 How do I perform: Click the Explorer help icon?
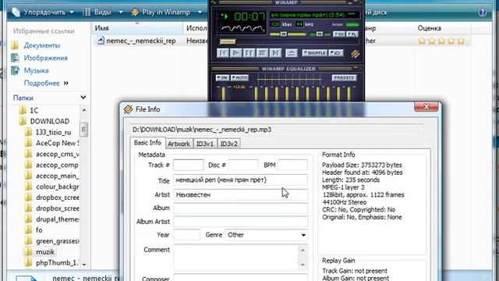(x=483, y=12)
